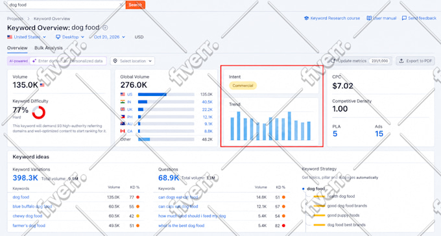The height and width of the screenshot is (236, 441).
Task: Select the Overview tab
Action: click(x=17, y=48)
